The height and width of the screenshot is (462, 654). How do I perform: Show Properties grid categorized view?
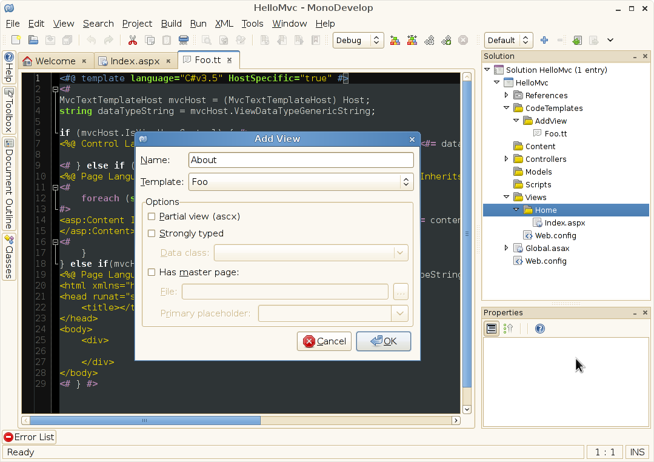point(492,329)
